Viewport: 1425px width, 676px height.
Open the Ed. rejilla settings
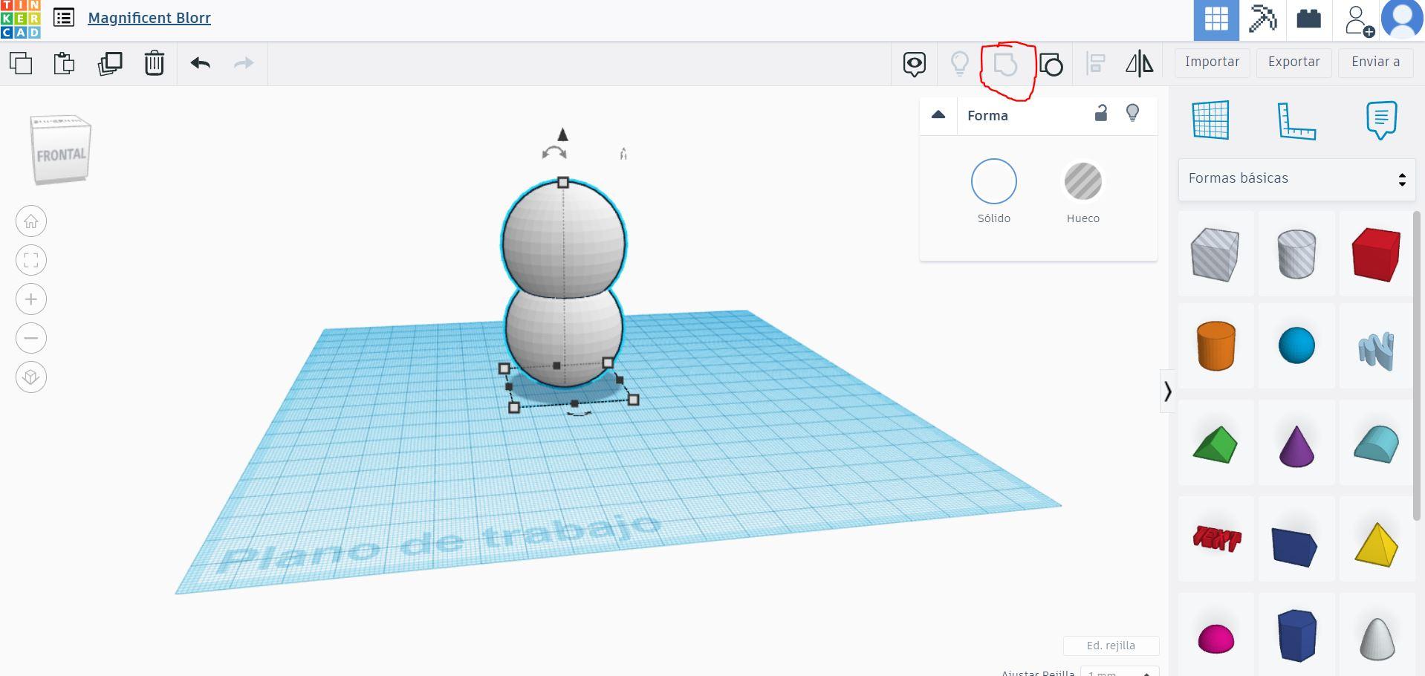coord(1111,646)
